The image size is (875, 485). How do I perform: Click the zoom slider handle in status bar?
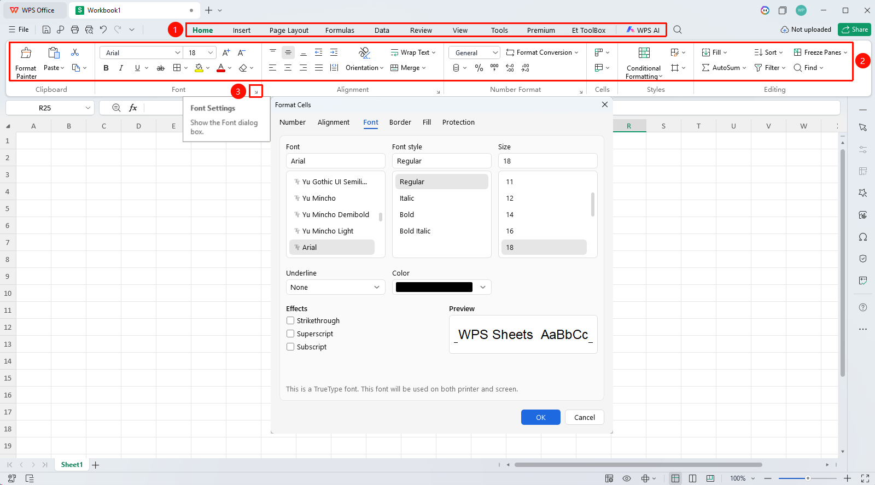pos(808,478)
